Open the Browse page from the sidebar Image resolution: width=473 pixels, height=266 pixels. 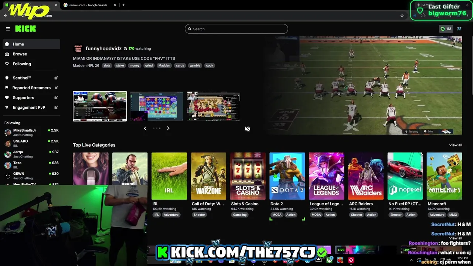pos(31,54)
